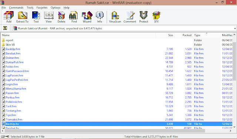Open the File menu

(x=4, y=7)
